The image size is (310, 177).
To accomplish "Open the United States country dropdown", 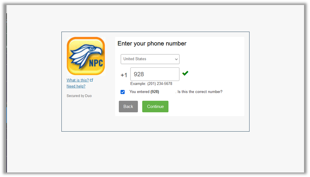I will point(150,59).
